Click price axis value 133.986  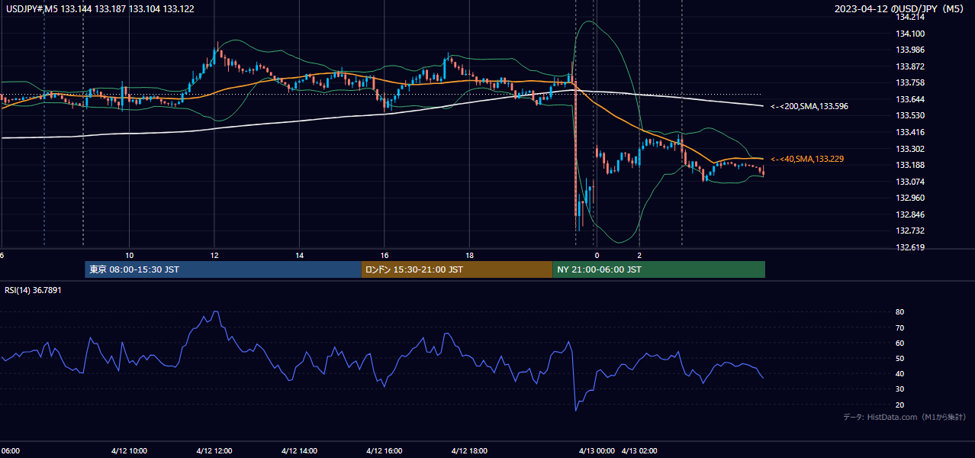tap(910, 50)
